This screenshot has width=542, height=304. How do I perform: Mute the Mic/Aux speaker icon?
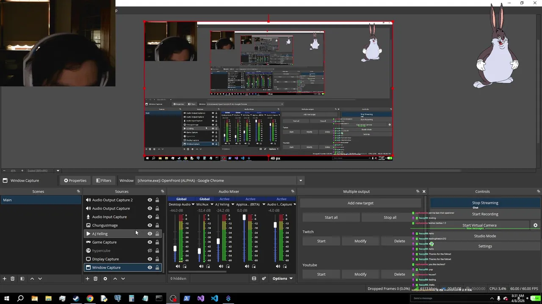(x=201, y=266)
